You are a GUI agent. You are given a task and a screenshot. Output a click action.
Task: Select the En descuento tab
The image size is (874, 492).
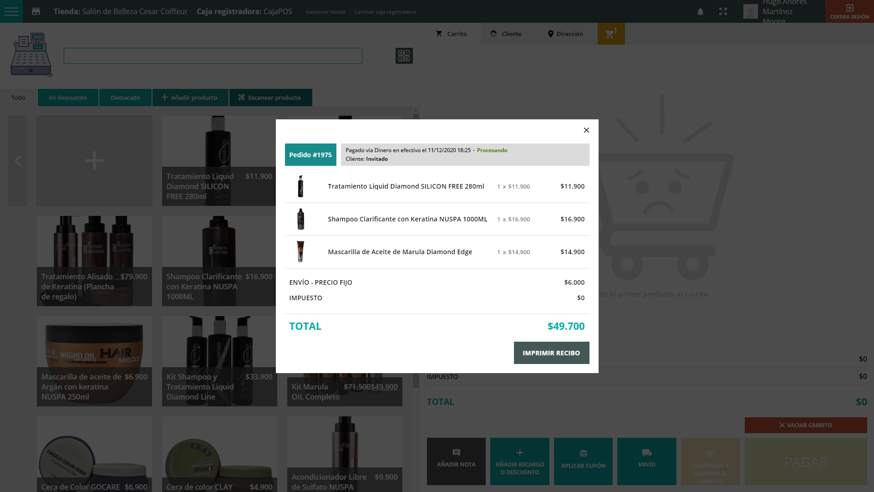click(x=68, y=97)
